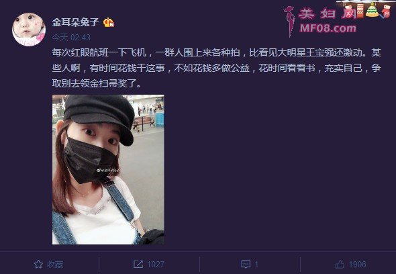The width and height of the screenshot is (396, 274).
Task: Click the repost count 1027
Action: [156, 265]
